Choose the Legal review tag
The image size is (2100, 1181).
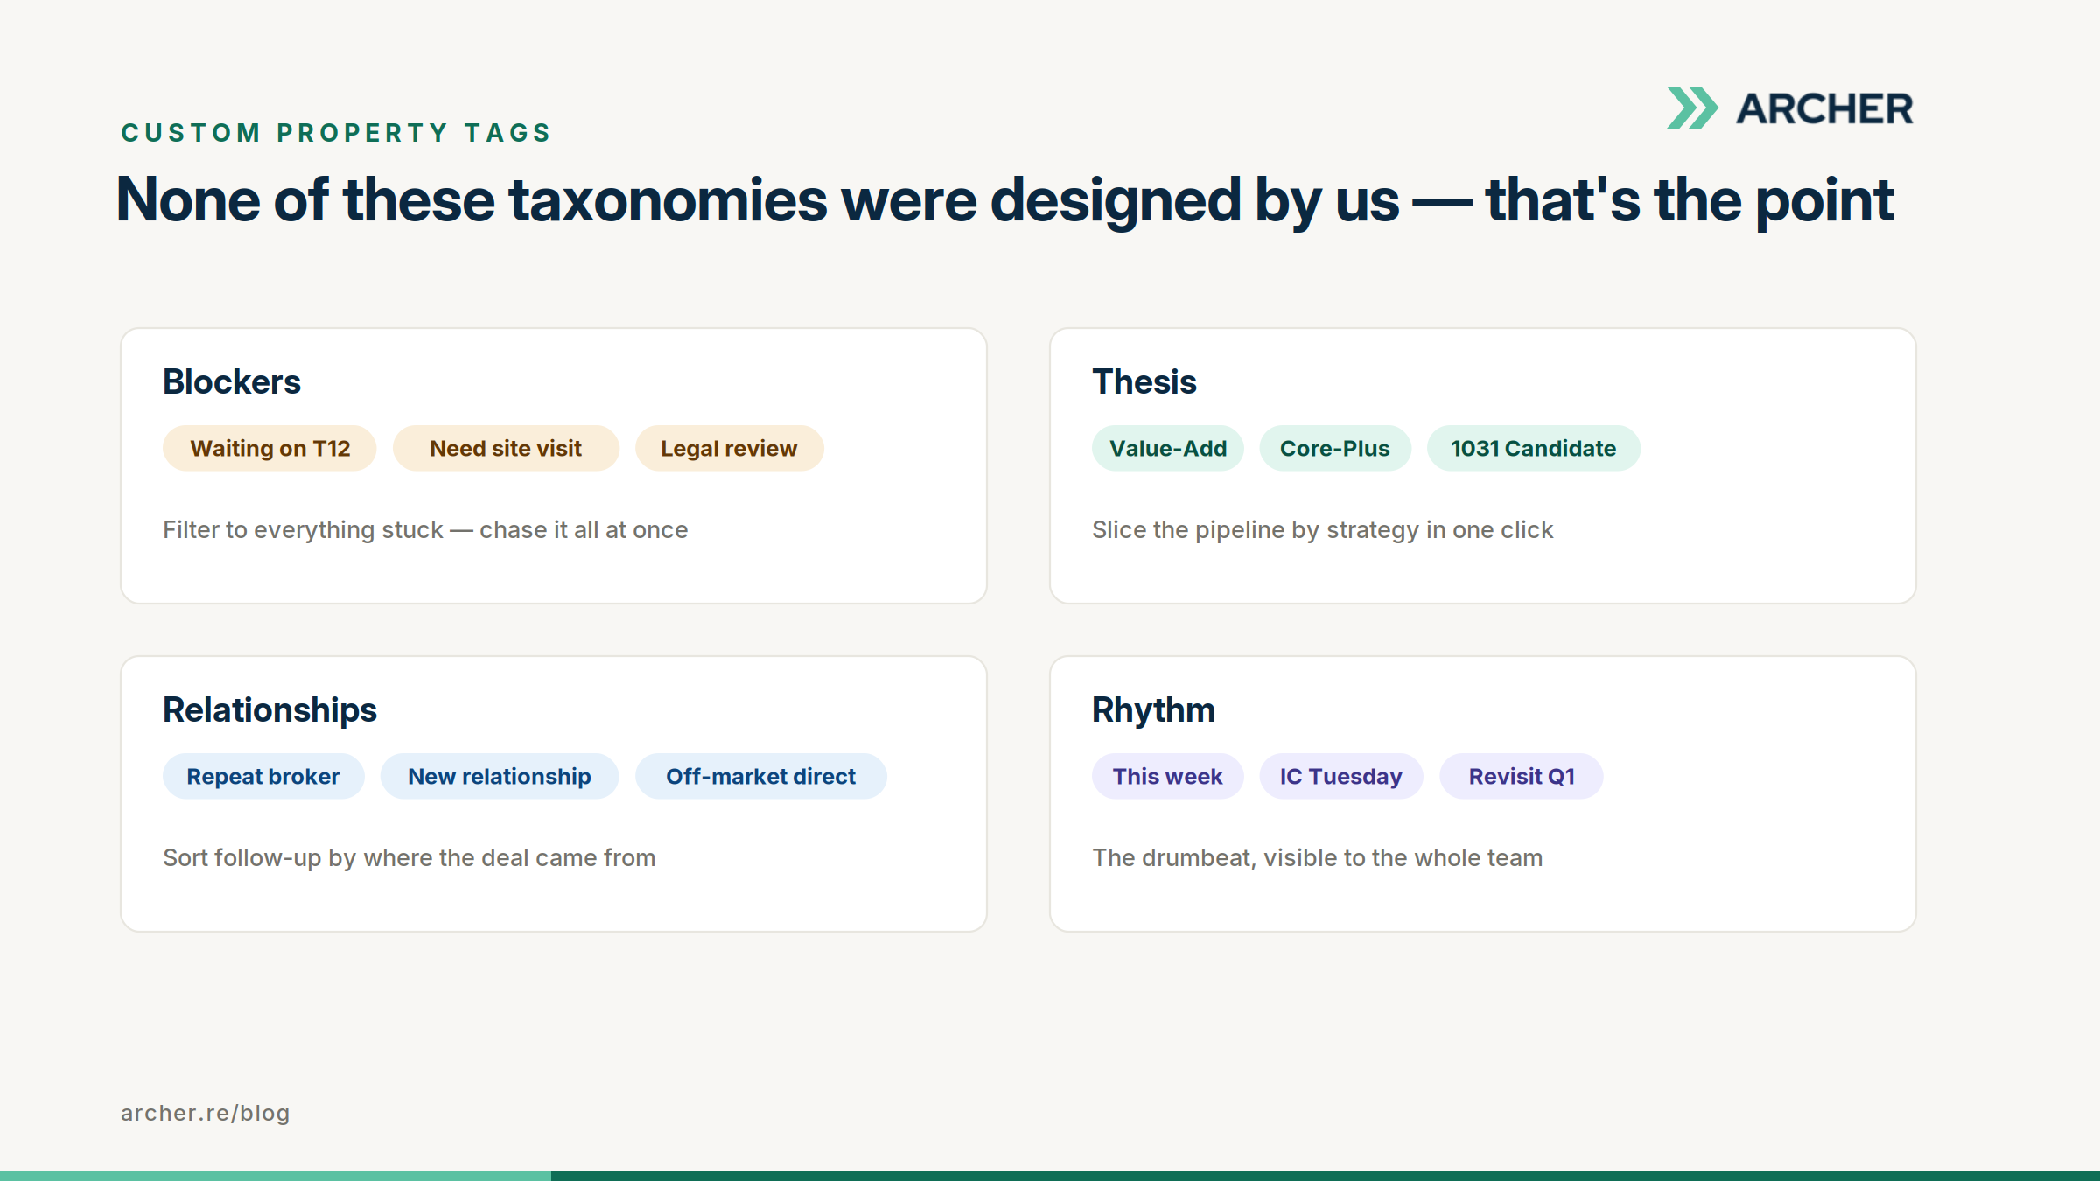pos(729,448)
